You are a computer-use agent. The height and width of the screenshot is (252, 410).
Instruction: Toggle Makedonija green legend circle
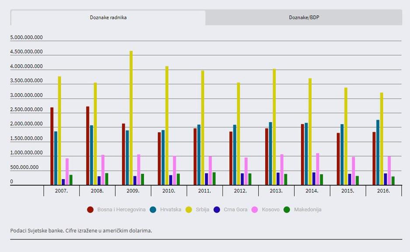287,210
